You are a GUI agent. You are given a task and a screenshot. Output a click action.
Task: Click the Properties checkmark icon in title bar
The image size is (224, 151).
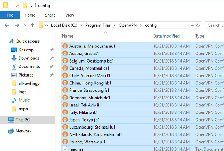tap(17, 6)
